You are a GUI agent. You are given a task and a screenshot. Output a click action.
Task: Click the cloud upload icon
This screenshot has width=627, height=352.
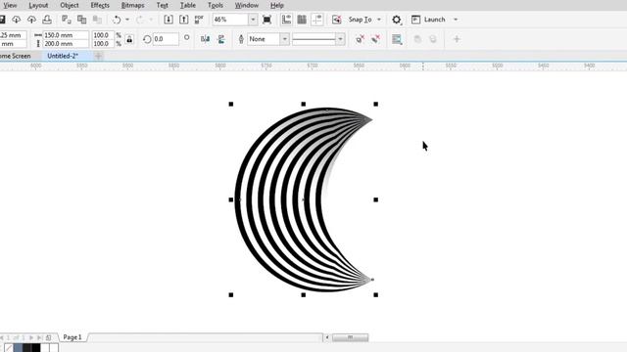coord(31,20)
